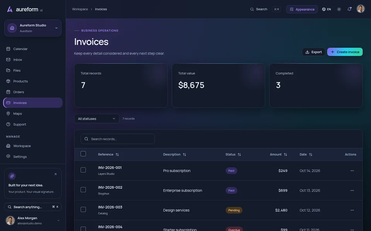Image resolution: width=371 pixels, height=231 pixels.
Task: Toggle the light/dark theme sun icon
Action: 339,9
